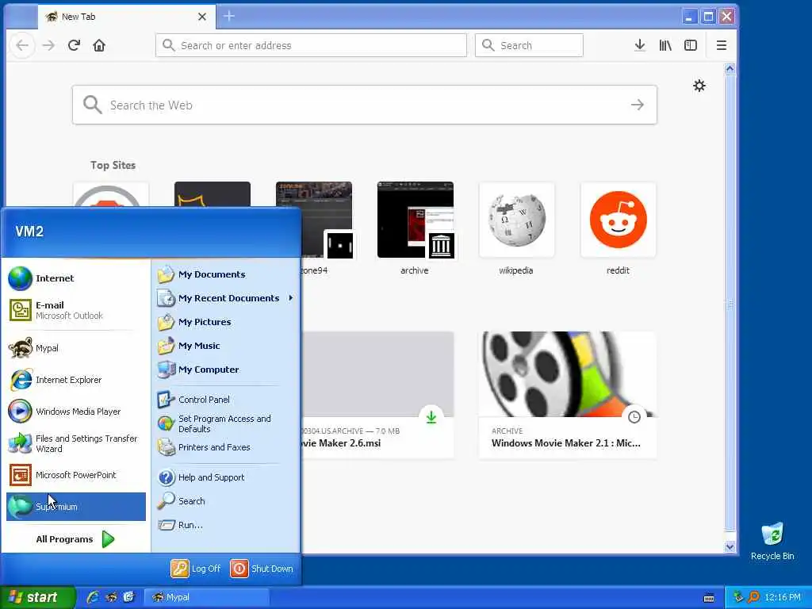This screenshot has height=609, width=812.
Task: Open browser Downloads panel
Action: (x=640, y=45)
